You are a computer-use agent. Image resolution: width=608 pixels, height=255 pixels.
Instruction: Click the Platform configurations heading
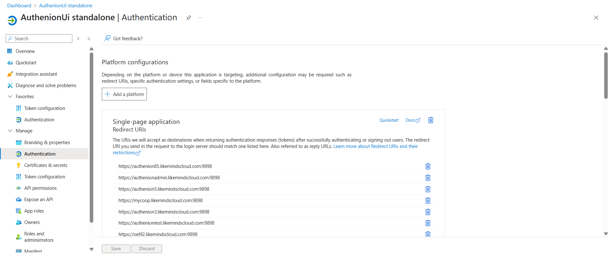coord(135,62)
